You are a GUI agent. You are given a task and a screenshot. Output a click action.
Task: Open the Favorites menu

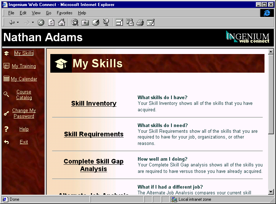point(64,13)
